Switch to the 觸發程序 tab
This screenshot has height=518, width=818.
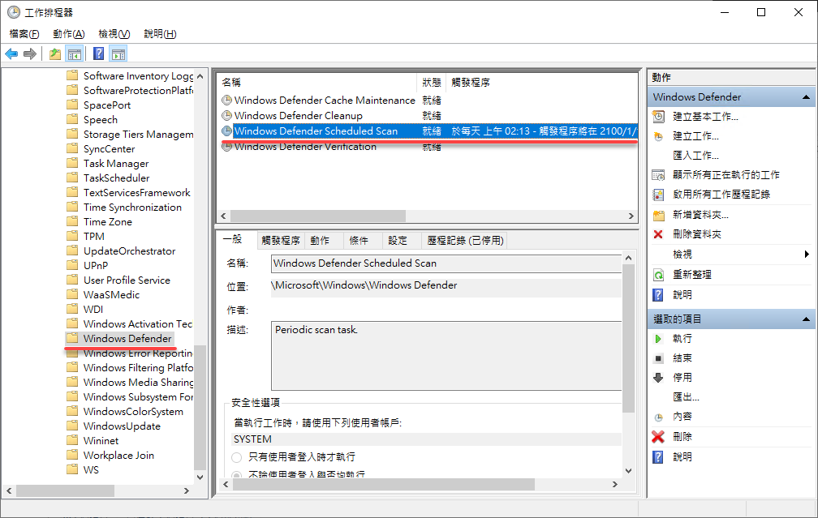281,240
